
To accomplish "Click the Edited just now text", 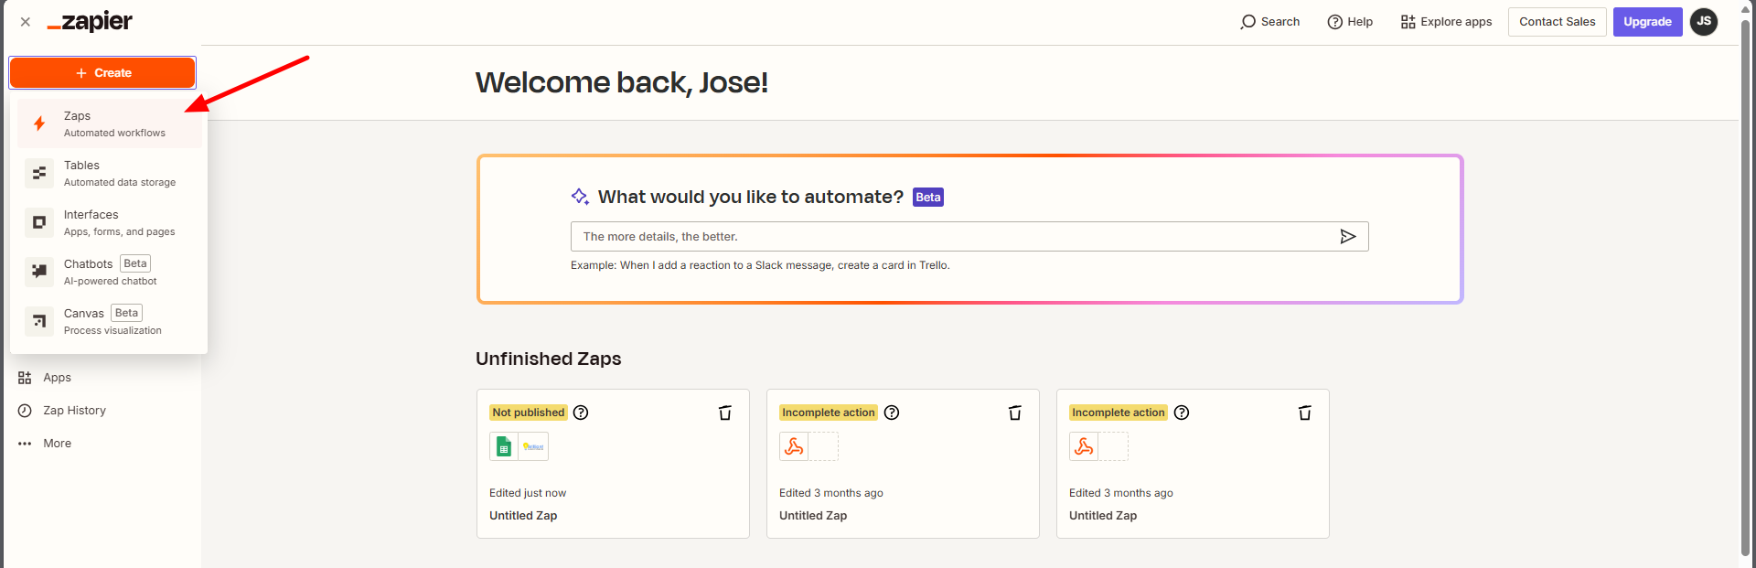I will 528,493.
